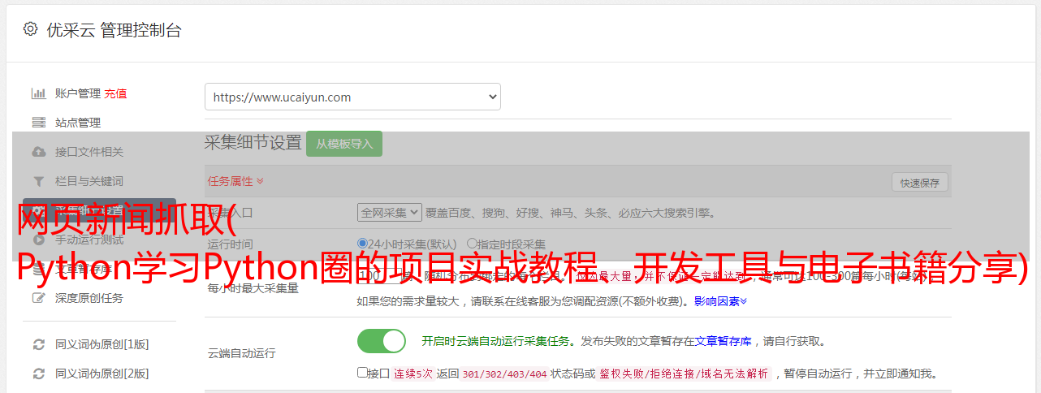Click the 采集细节设置 heading text
The width and height of the screenshot is (1041, 393).
[x=253, y=143]
